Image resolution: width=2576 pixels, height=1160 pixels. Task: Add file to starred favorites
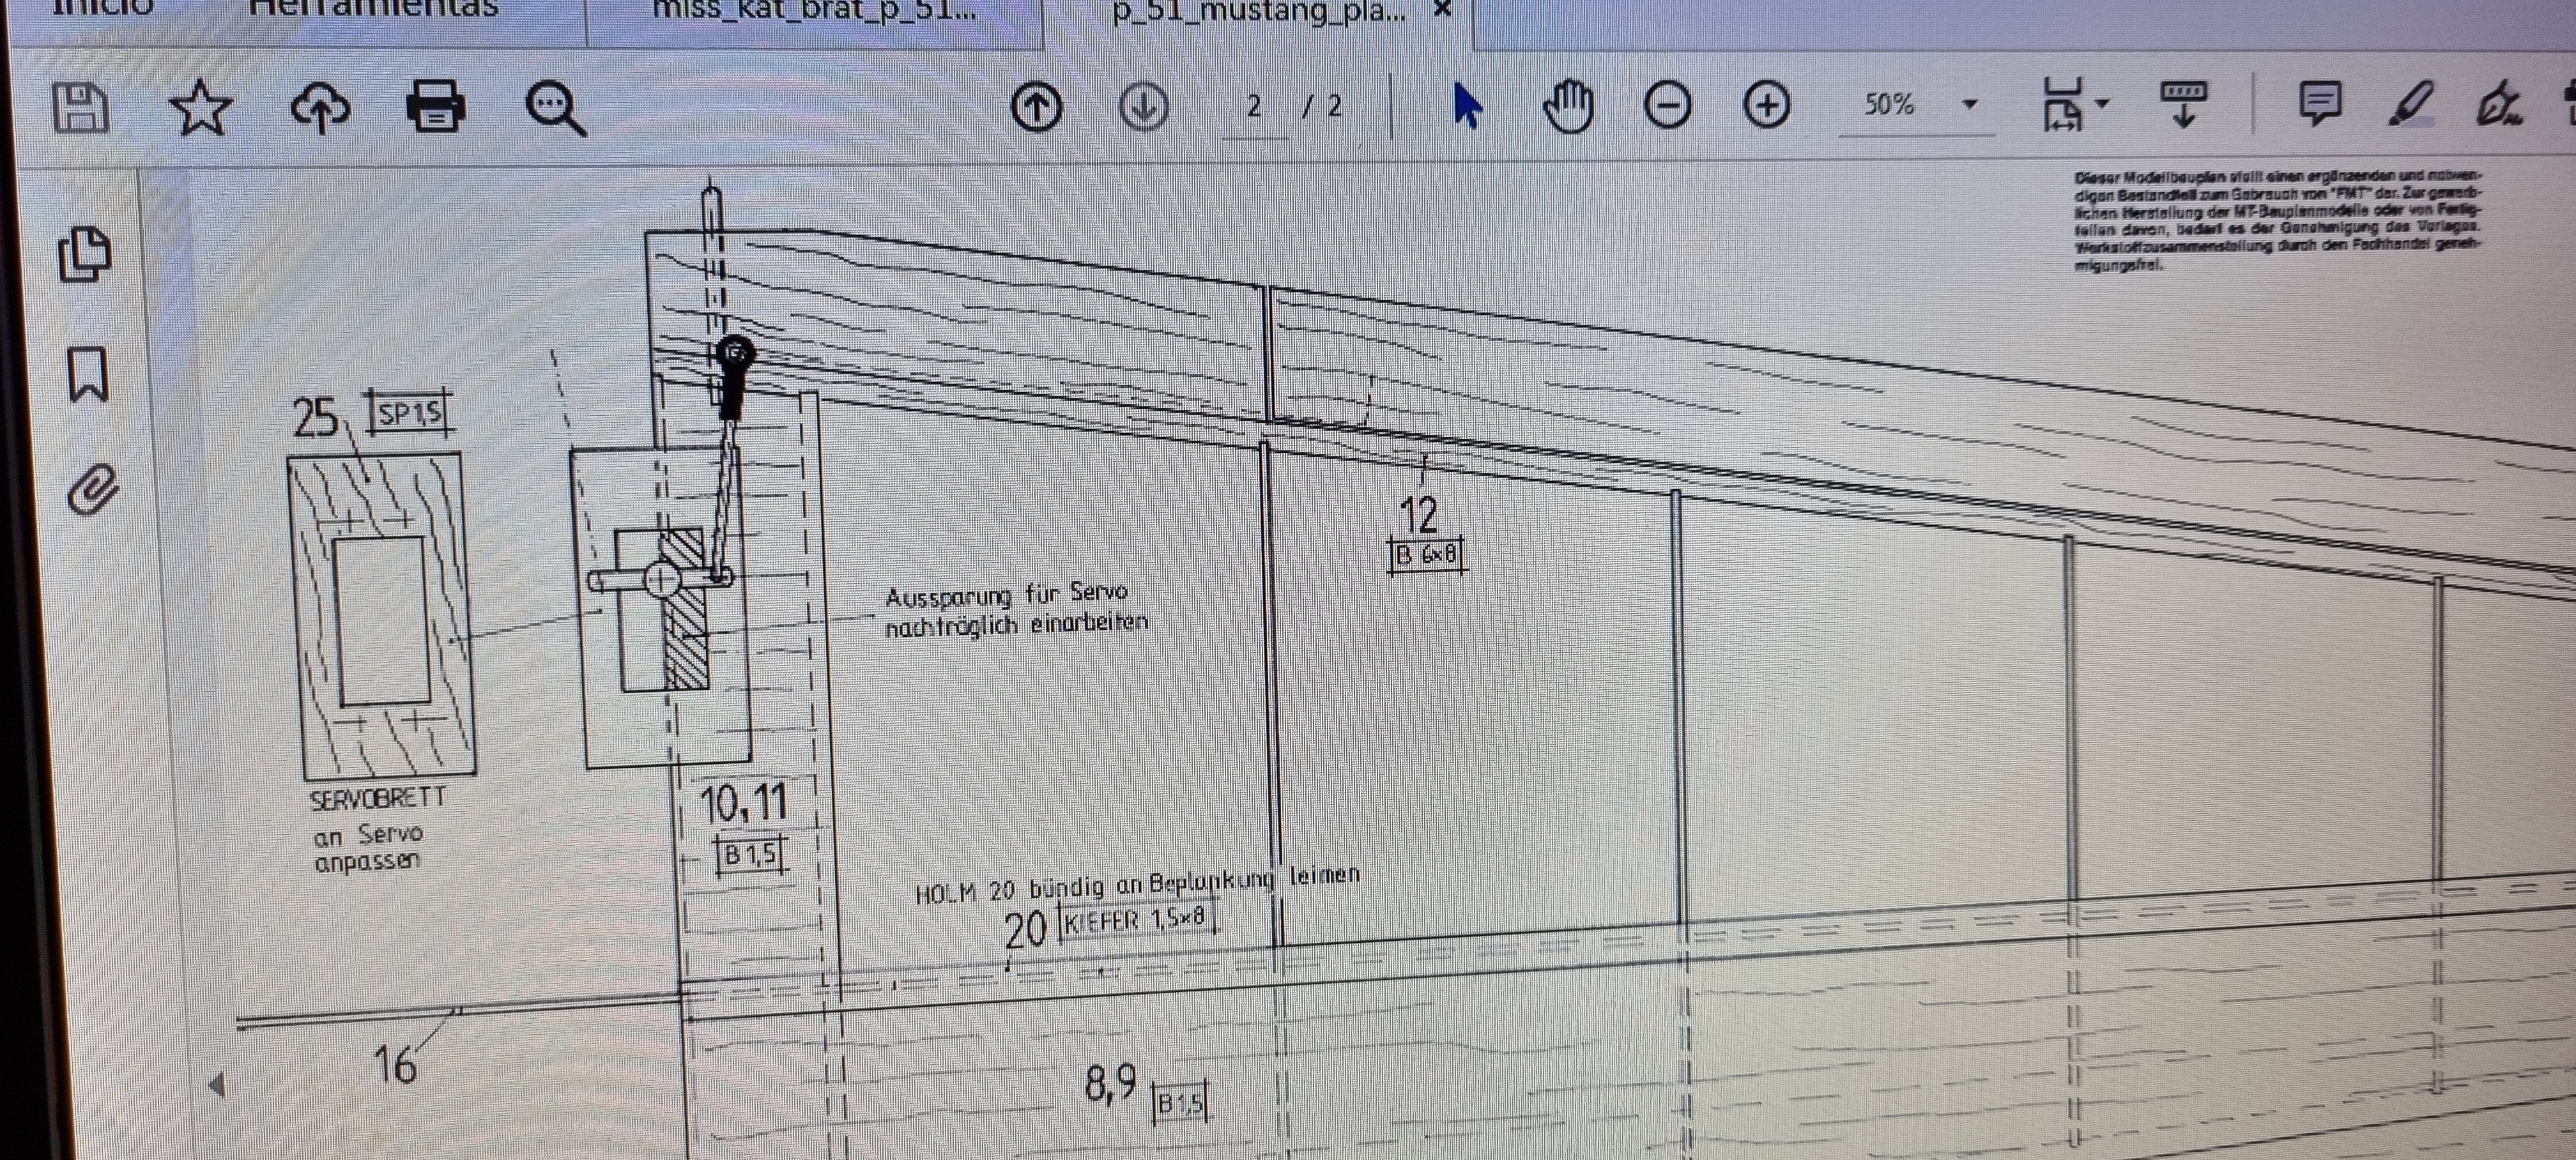click(201, 107)
